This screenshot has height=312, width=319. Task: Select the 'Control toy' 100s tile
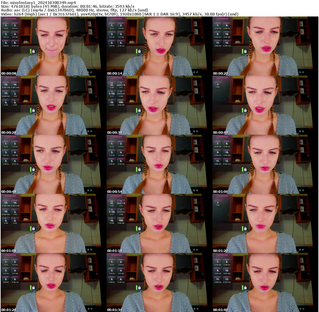click(x=121, y=102)
